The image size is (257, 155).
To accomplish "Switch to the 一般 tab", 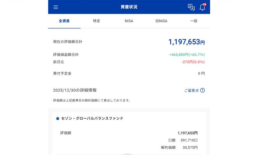I will pyautogui.click(x=194, y=21).
